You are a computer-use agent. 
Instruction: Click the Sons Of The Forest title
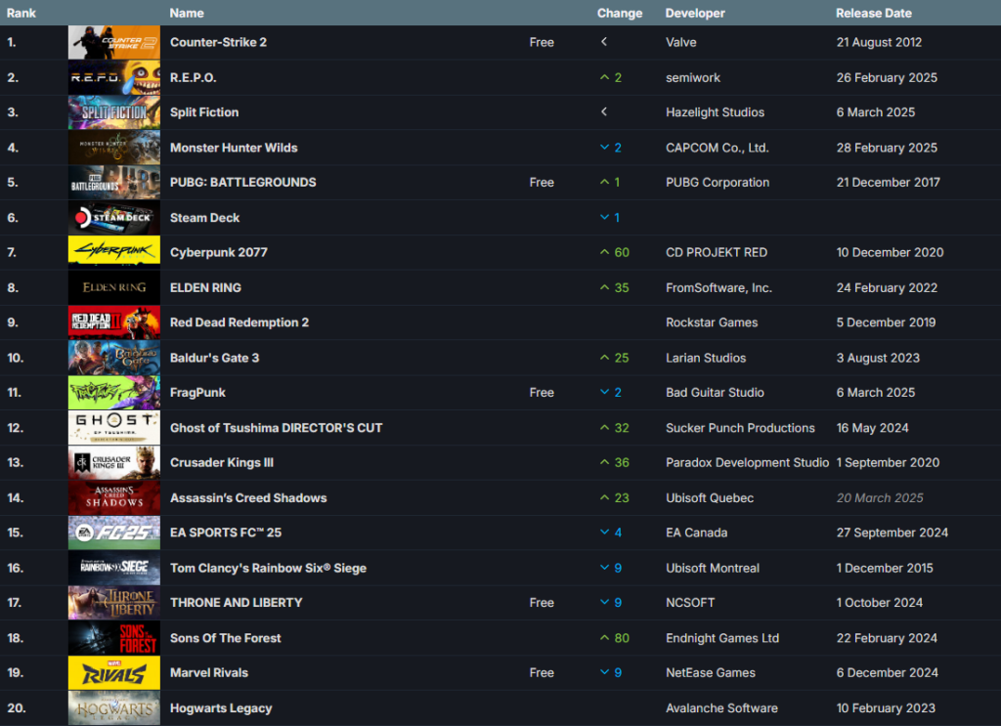tap(225, 638)
